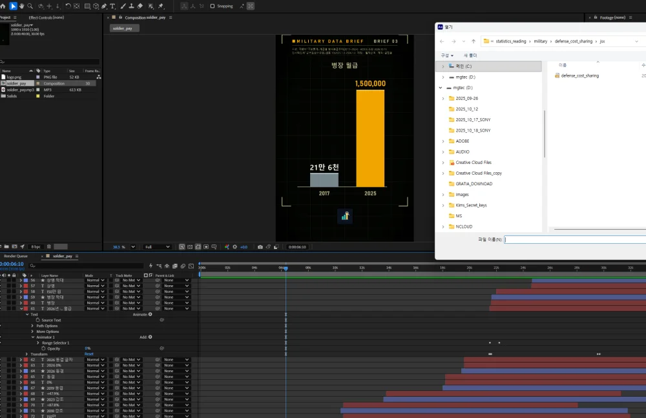
Task: Select the Pen tool
Action: pyautogui.click(x=104, y=6)
